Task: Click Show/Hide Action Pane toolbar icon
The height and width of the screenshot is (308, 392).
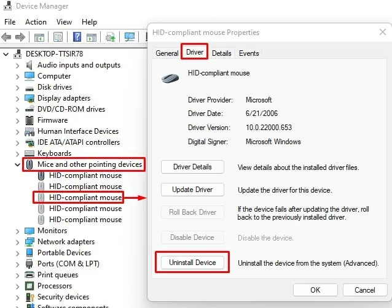Action: 92,37
